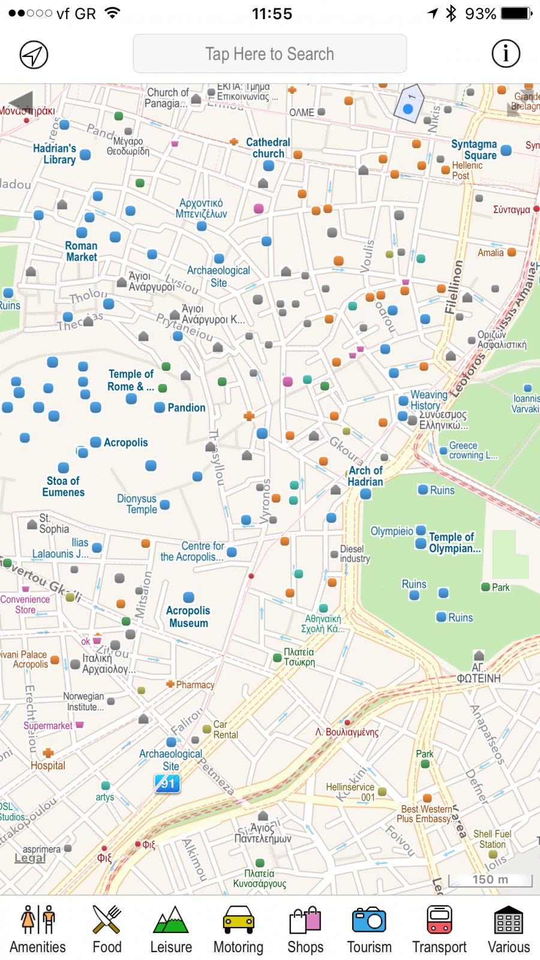The image size is (540, 960).
Task: Tap the Cathedral church marker
Action: coord(269,166)
